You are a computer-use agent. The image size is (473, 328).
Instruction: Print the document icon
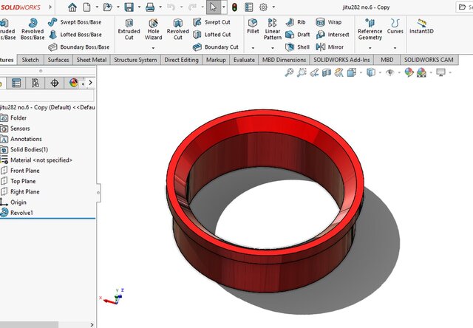150,7
